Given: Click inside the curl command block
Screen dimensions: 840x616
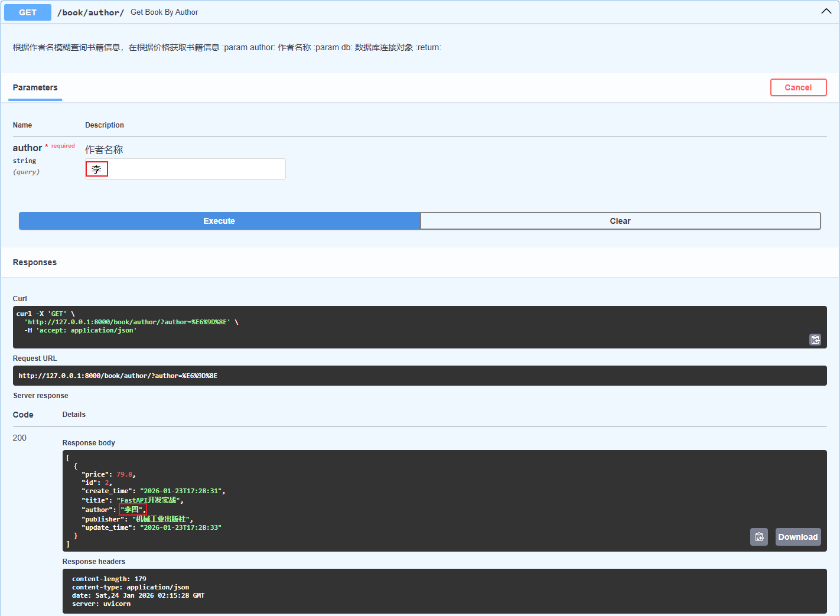Looking at the screenshot, I should 419,327.
